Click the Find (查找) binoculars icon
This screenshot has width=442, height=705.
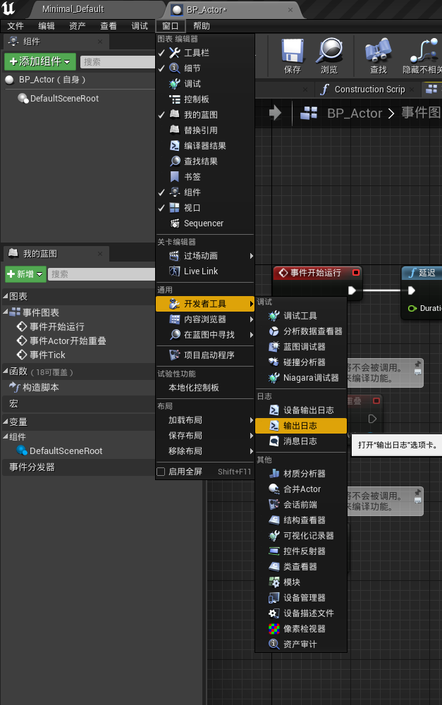click(x=378, y=52)
